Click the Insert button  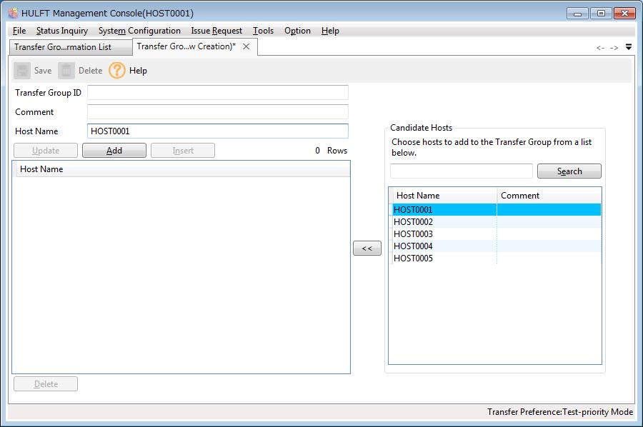(x=182, y=151)
